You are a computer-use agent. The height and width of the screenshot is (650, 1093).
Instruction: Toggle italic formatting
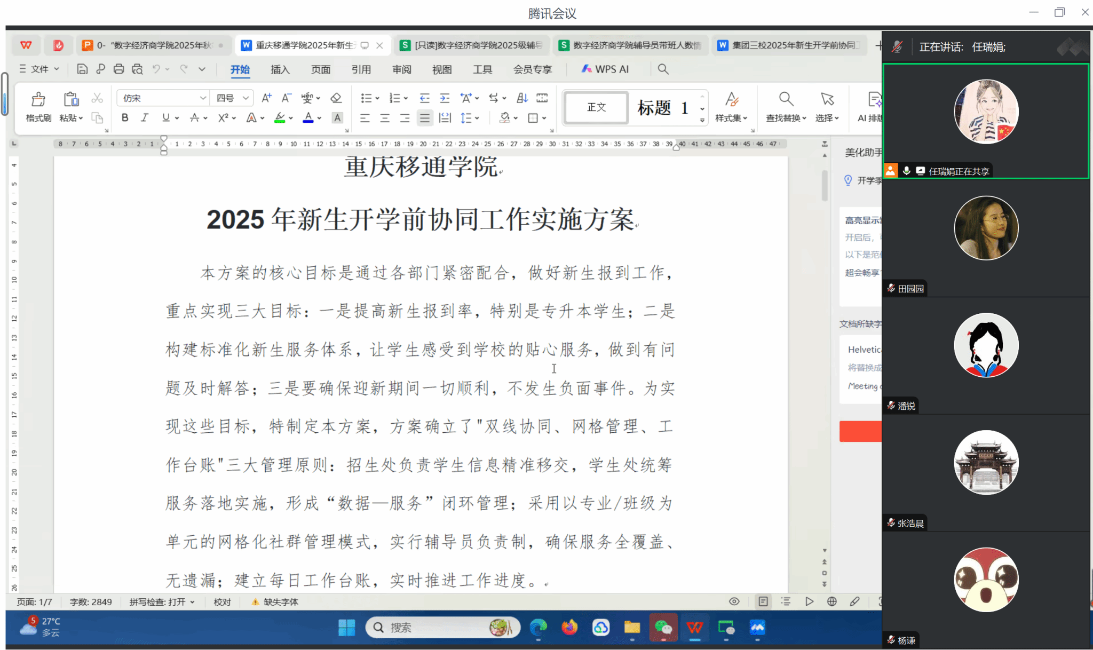point(145,118)
